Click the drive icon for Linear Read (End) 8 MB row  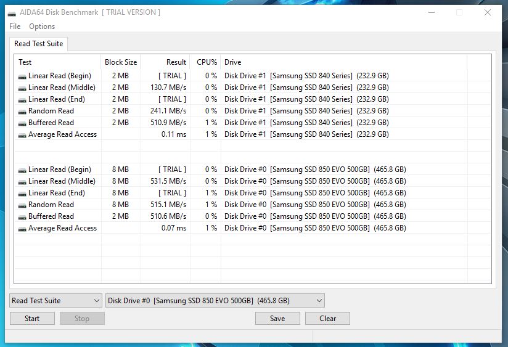point(22,194)
